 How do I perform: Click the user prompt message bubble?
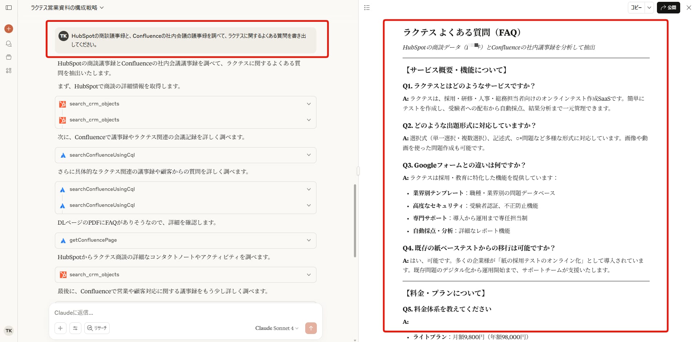coord(185,40)
